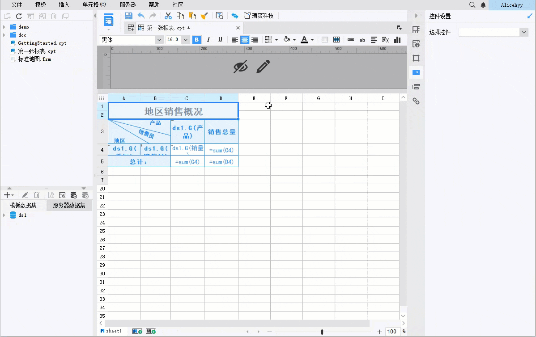Toggle the hidden eye icon in header area

[x=241, y=67]
